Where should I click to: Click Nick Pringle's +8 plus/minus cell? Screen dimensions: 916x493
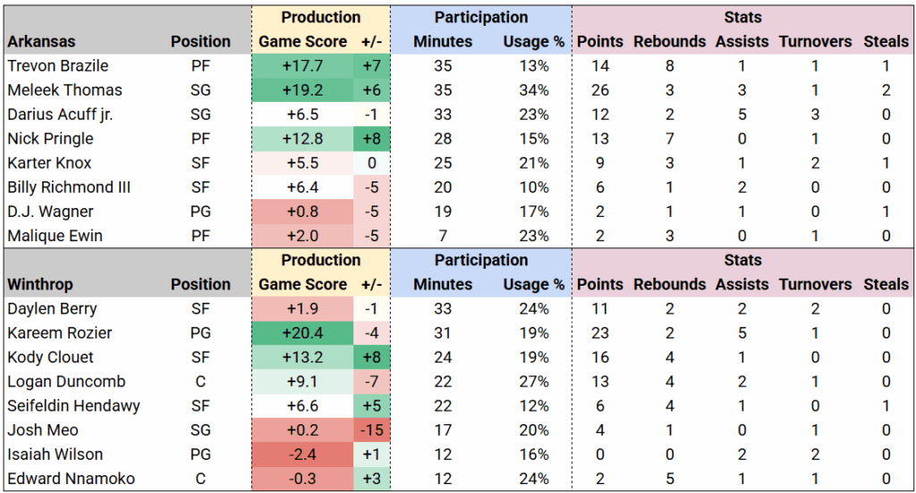372,138
